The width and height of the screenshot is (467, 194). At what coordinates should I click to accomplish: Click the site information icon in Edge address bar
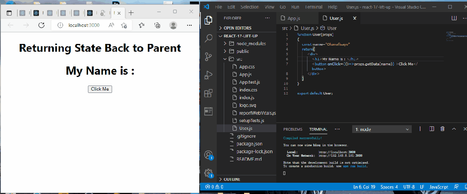(x=60, y=25)
